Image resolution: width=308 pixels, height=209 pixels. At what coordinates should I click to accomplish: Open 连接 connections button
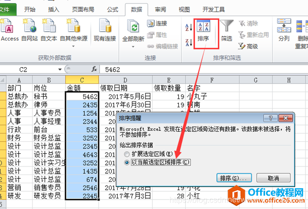(x=157, y=23)
